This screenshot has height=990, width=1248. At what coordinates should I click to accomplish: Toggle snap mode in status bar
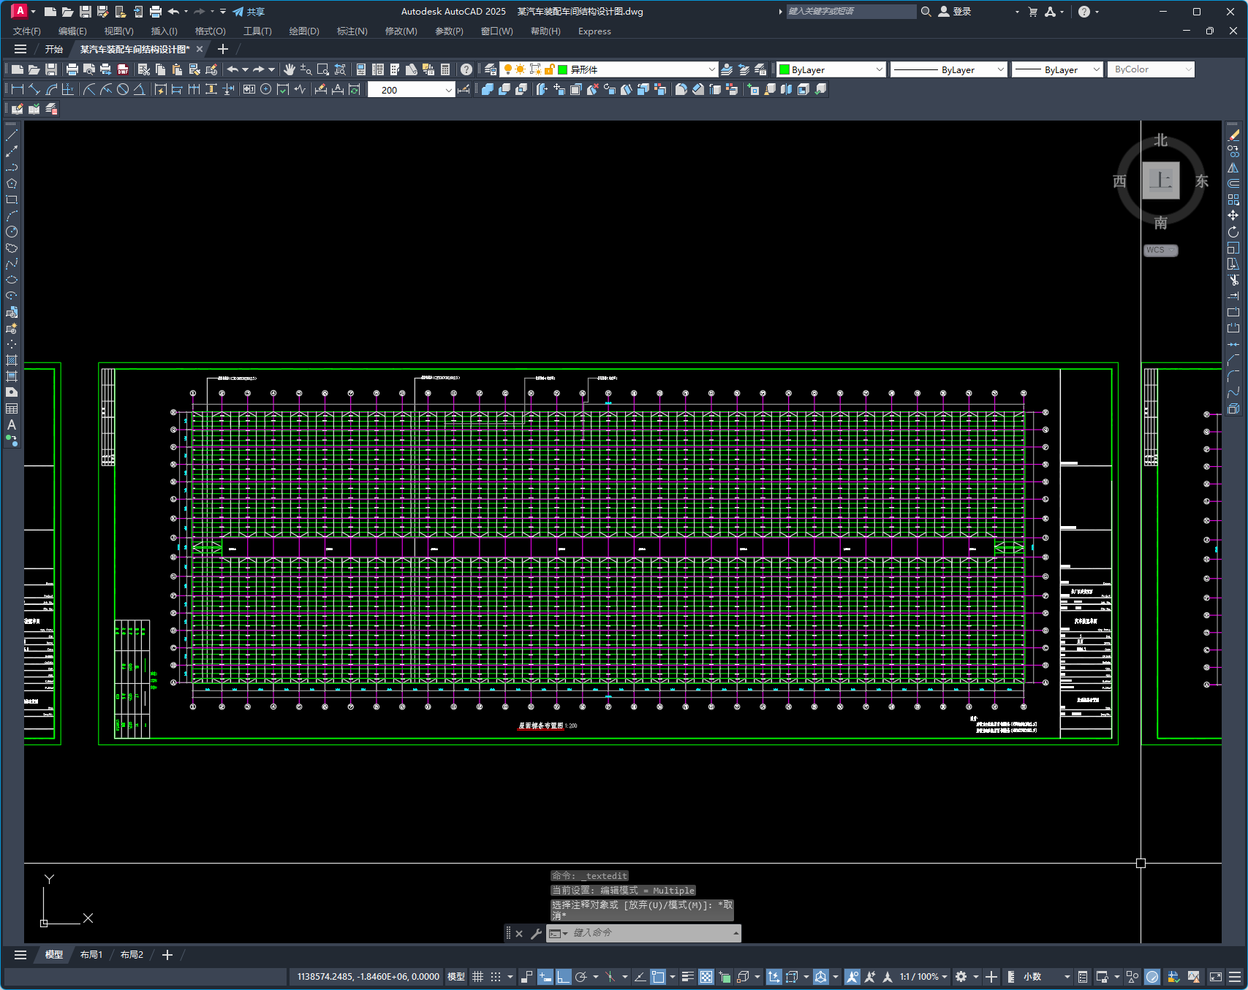[496, 977]
